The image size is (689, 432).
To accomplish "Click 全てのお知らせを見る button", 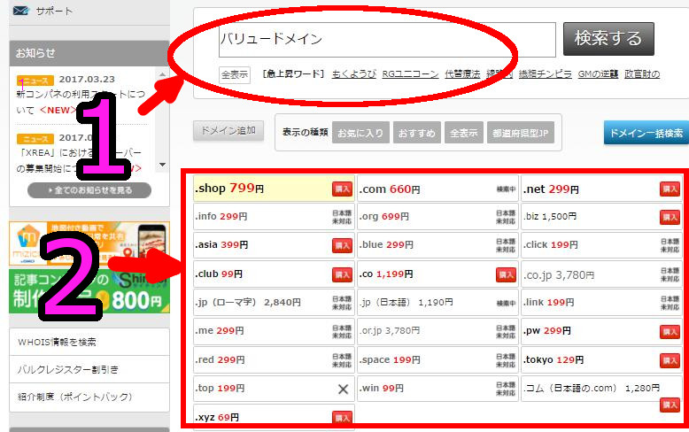I will click(x=89, y=190).
